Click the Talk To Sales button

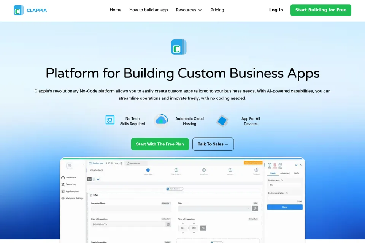pos(213,144)
